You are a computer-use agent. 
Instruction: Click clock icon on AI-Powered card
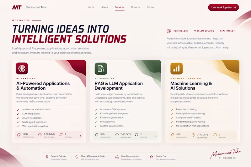coord(40,135)
